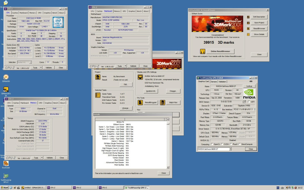The width and height of the screenshot is (304, 190).
Task: Expand the Tools dropdown arrow in CPU-Z Memory window
Action: click(41, 157)
